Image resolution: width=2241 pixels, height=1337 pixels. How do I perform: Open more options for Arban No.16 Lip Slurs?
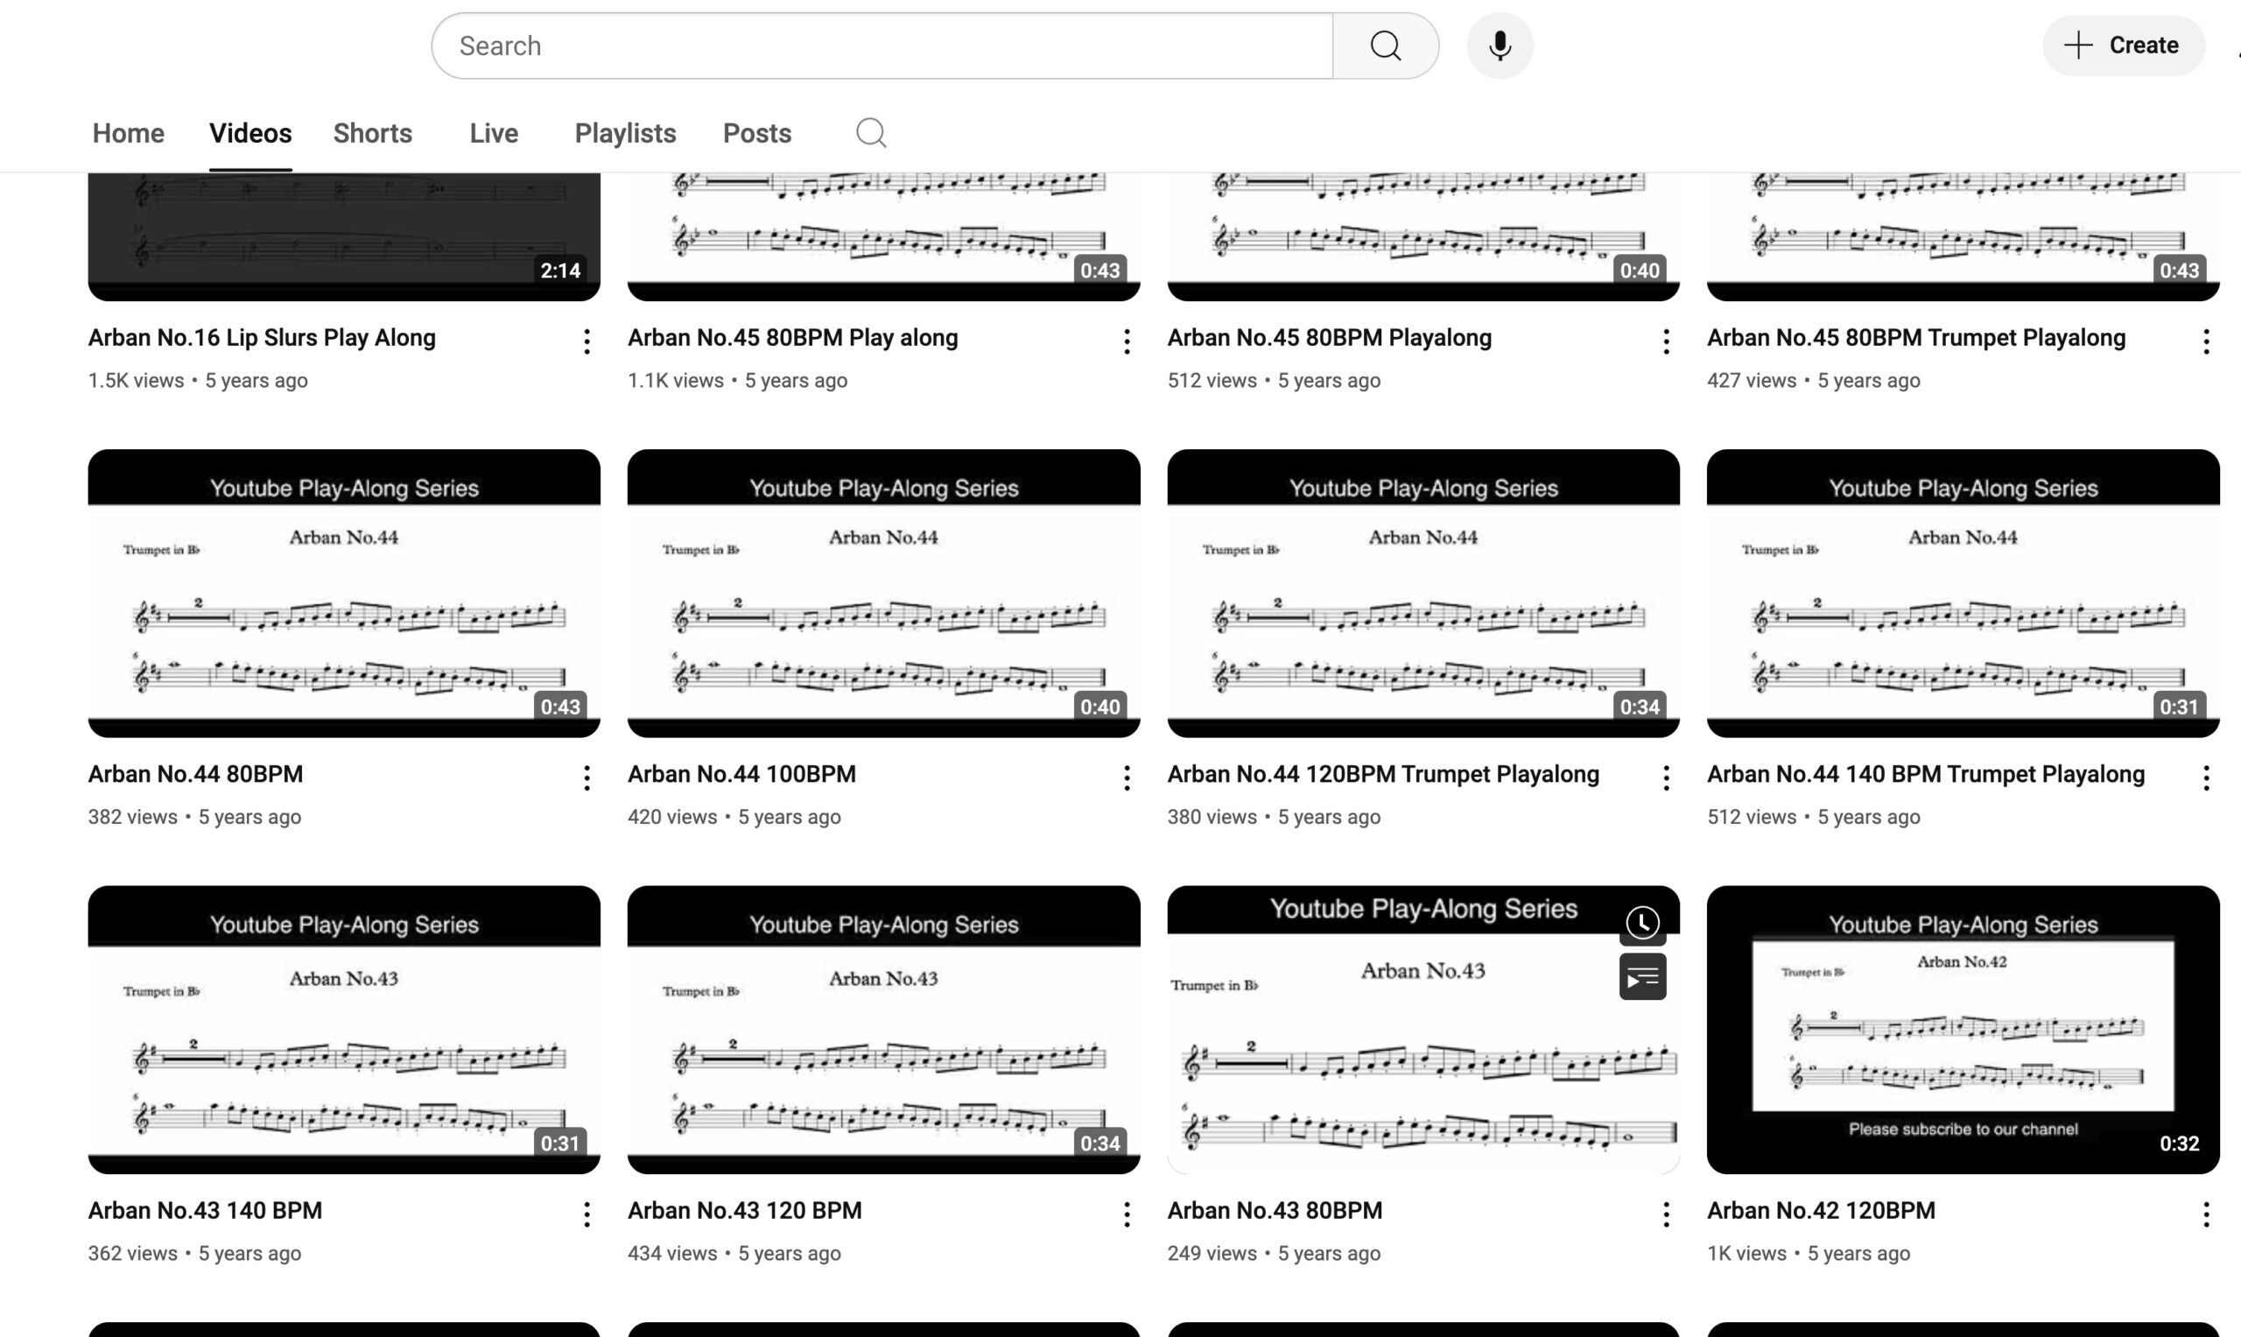tap(587, 341)
